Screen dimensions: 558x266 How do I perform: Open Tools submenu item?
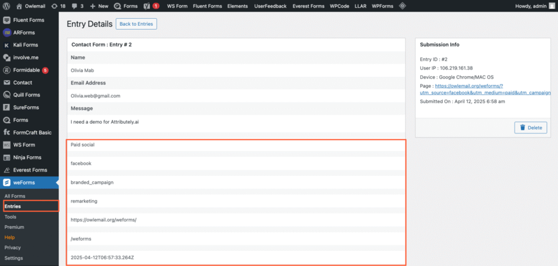click(x=10, y=217)
